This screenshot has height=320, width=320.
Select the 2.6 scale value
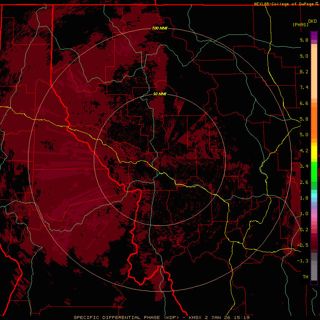[x=304, y=182]
